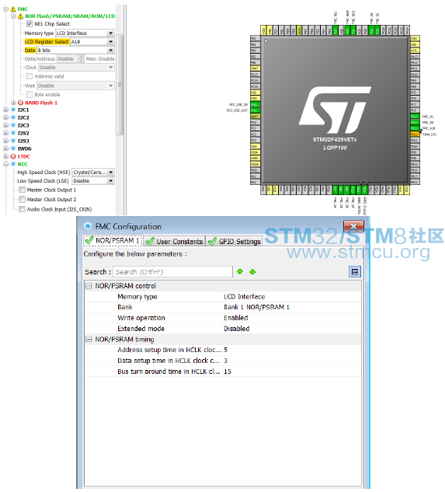Expand the LTDC tree node
Image resolution: width=445 pixels, height=492 pixels.
[5, 156]
